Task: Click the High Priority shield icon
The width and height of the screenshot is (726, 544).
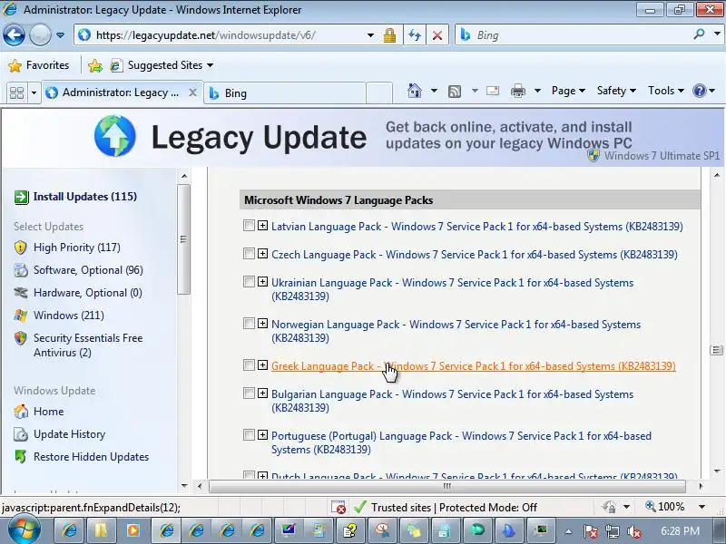Action: point(20,248)
